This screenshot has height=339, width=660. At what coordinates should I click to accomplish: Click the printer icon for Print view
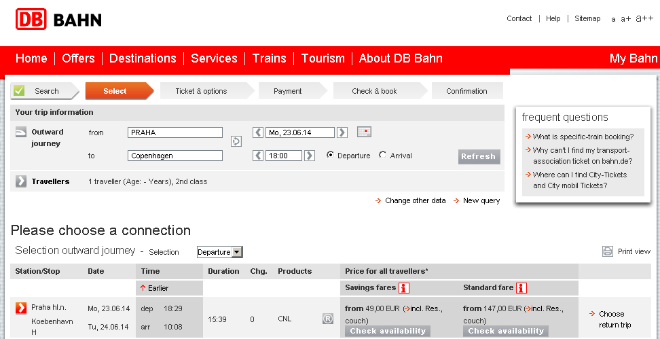(608, 251)
